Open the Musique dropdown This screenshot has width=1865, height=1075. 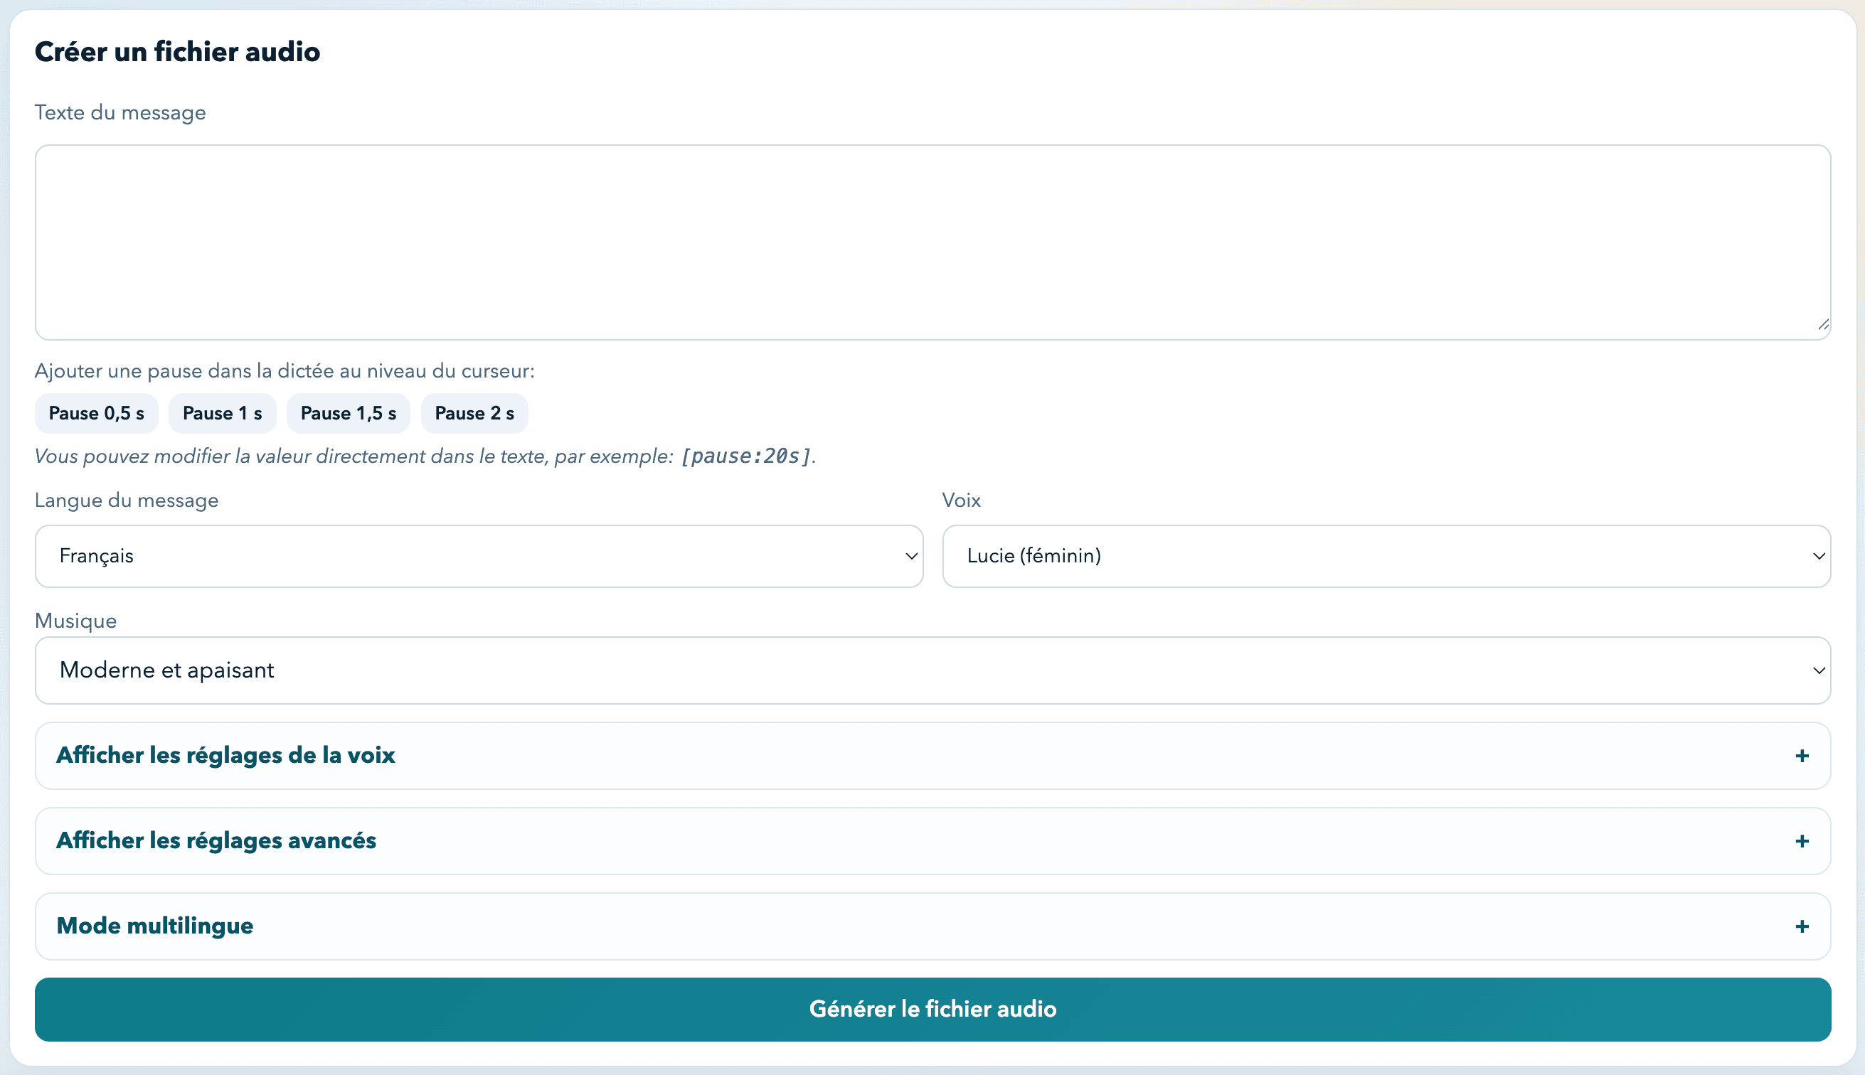coord(932,670)
